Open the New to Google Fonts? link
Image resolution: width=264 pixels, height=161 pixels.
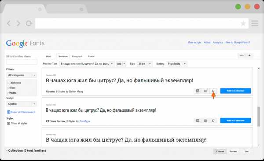238,42
